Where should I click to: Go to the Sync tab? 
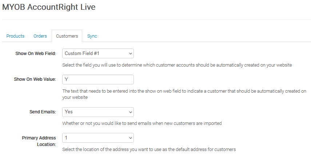point(92,36)
